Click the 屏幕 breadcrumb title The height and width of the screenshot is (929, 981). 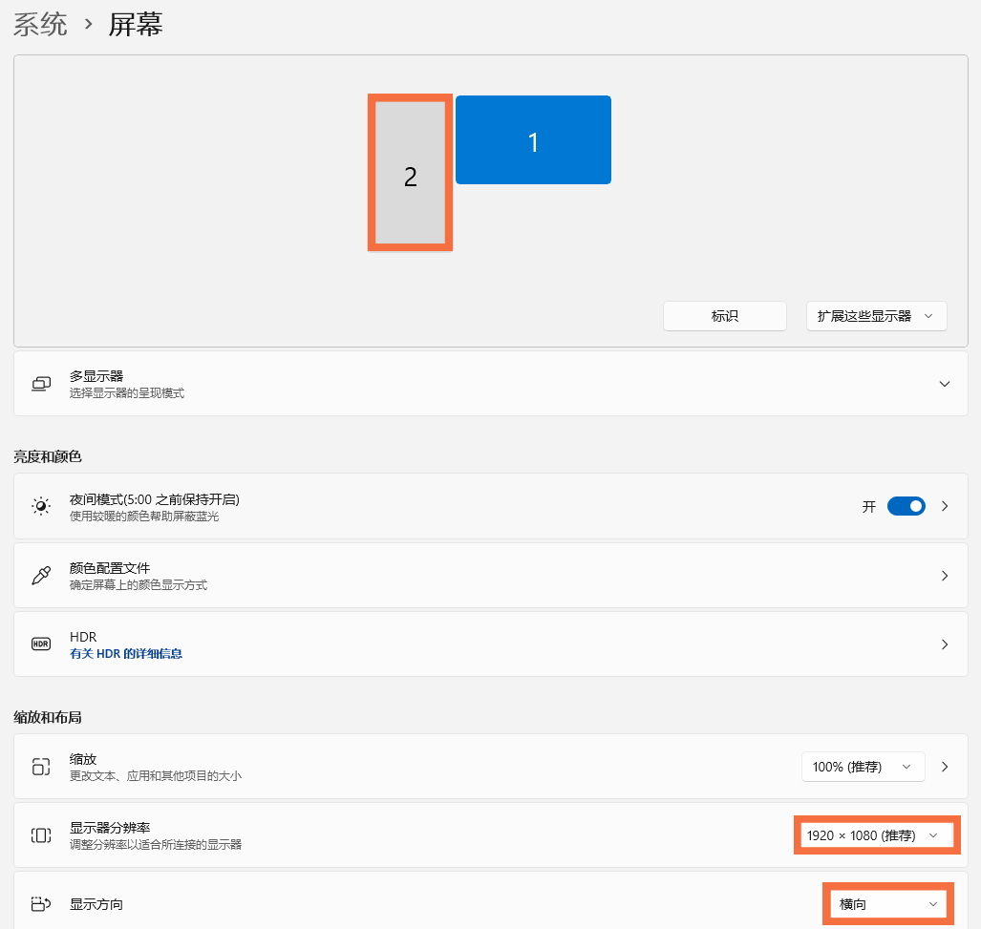135,25
